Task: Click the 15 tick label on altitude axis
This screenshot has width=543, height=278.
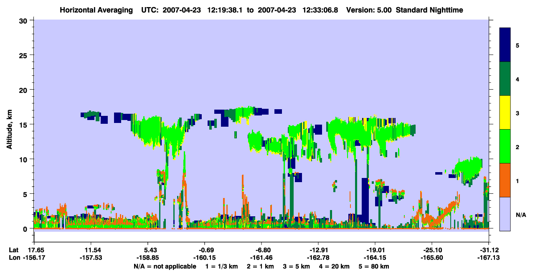Action: coord(24,125)
